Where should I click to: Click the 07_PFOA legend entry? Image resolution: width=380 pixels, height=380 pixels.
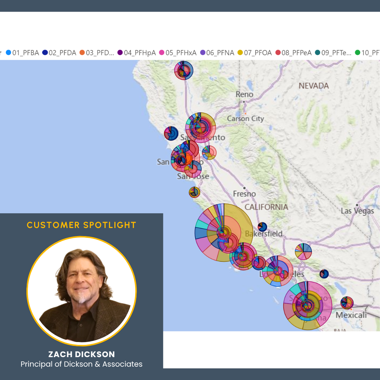[x=255, y=52]
